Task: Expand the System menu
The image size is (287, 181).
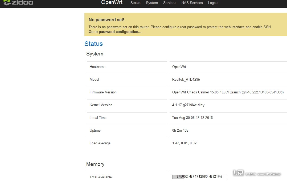Action: tap(152, 3)
